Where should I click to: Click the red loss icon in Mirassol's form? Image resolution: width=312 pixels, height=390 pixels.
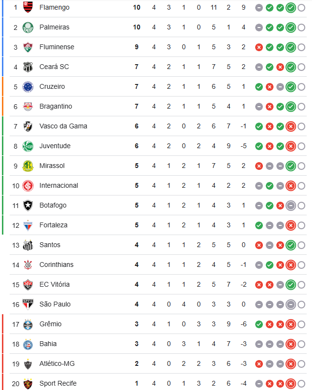click(x=259, y=166)
